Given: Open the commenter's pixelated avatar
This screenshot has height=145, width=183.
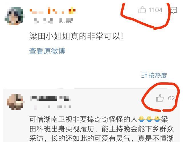Looking at the screenshot, I should 15,102.
